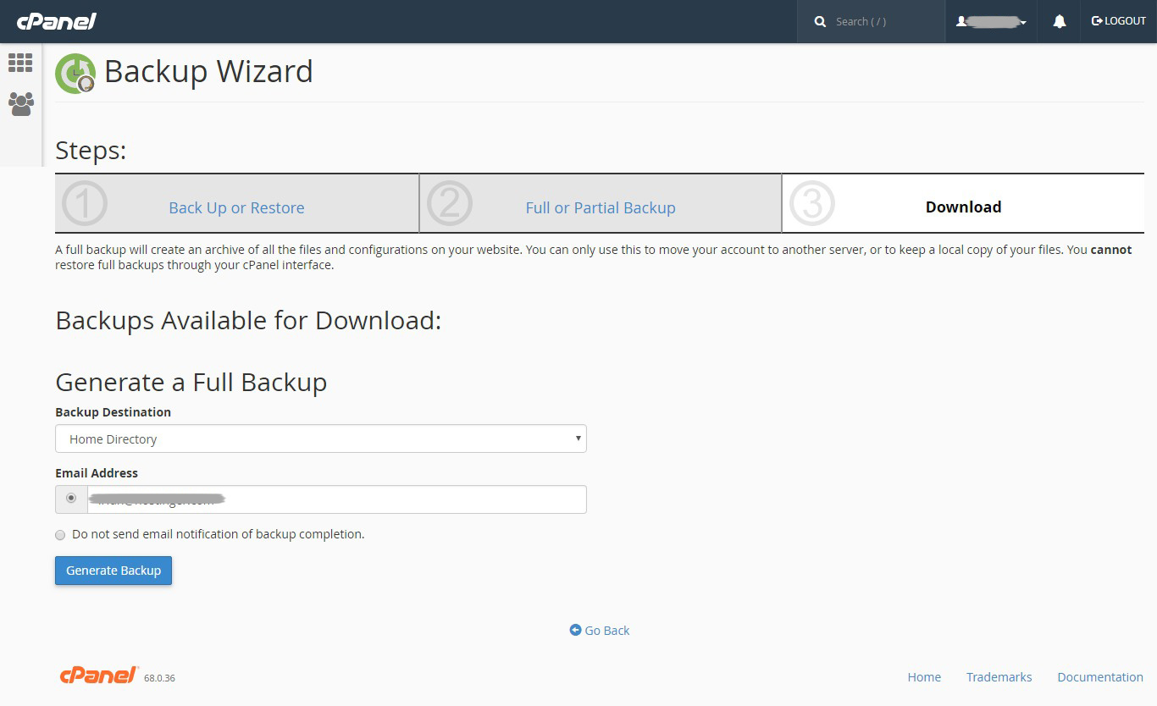Click the Generate Backup button
Viewport: 1157px width, 706px height.
(x=113, y=571)
